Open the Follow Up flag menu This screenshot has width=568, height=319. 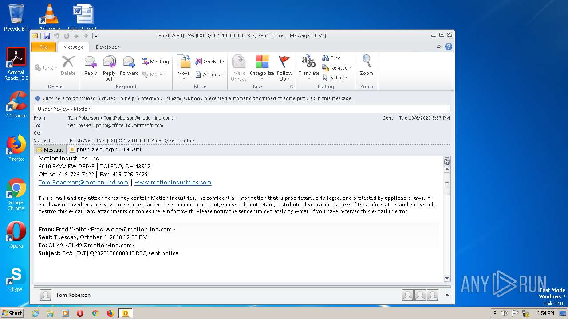284,68
